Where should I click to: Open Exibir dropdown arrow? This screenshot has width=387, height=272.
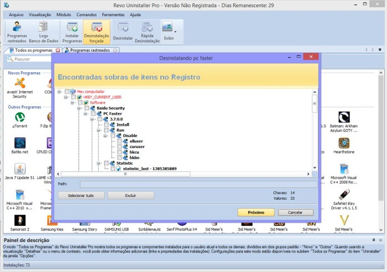[175, 32]
